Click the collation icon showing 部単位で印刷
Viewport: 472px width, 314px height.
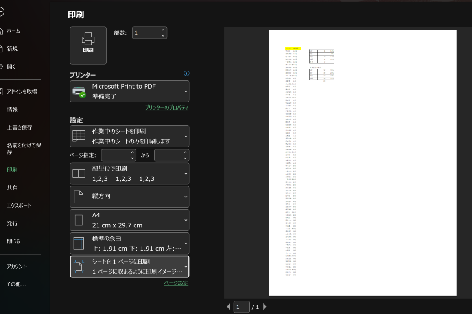[x=79, y=173]
